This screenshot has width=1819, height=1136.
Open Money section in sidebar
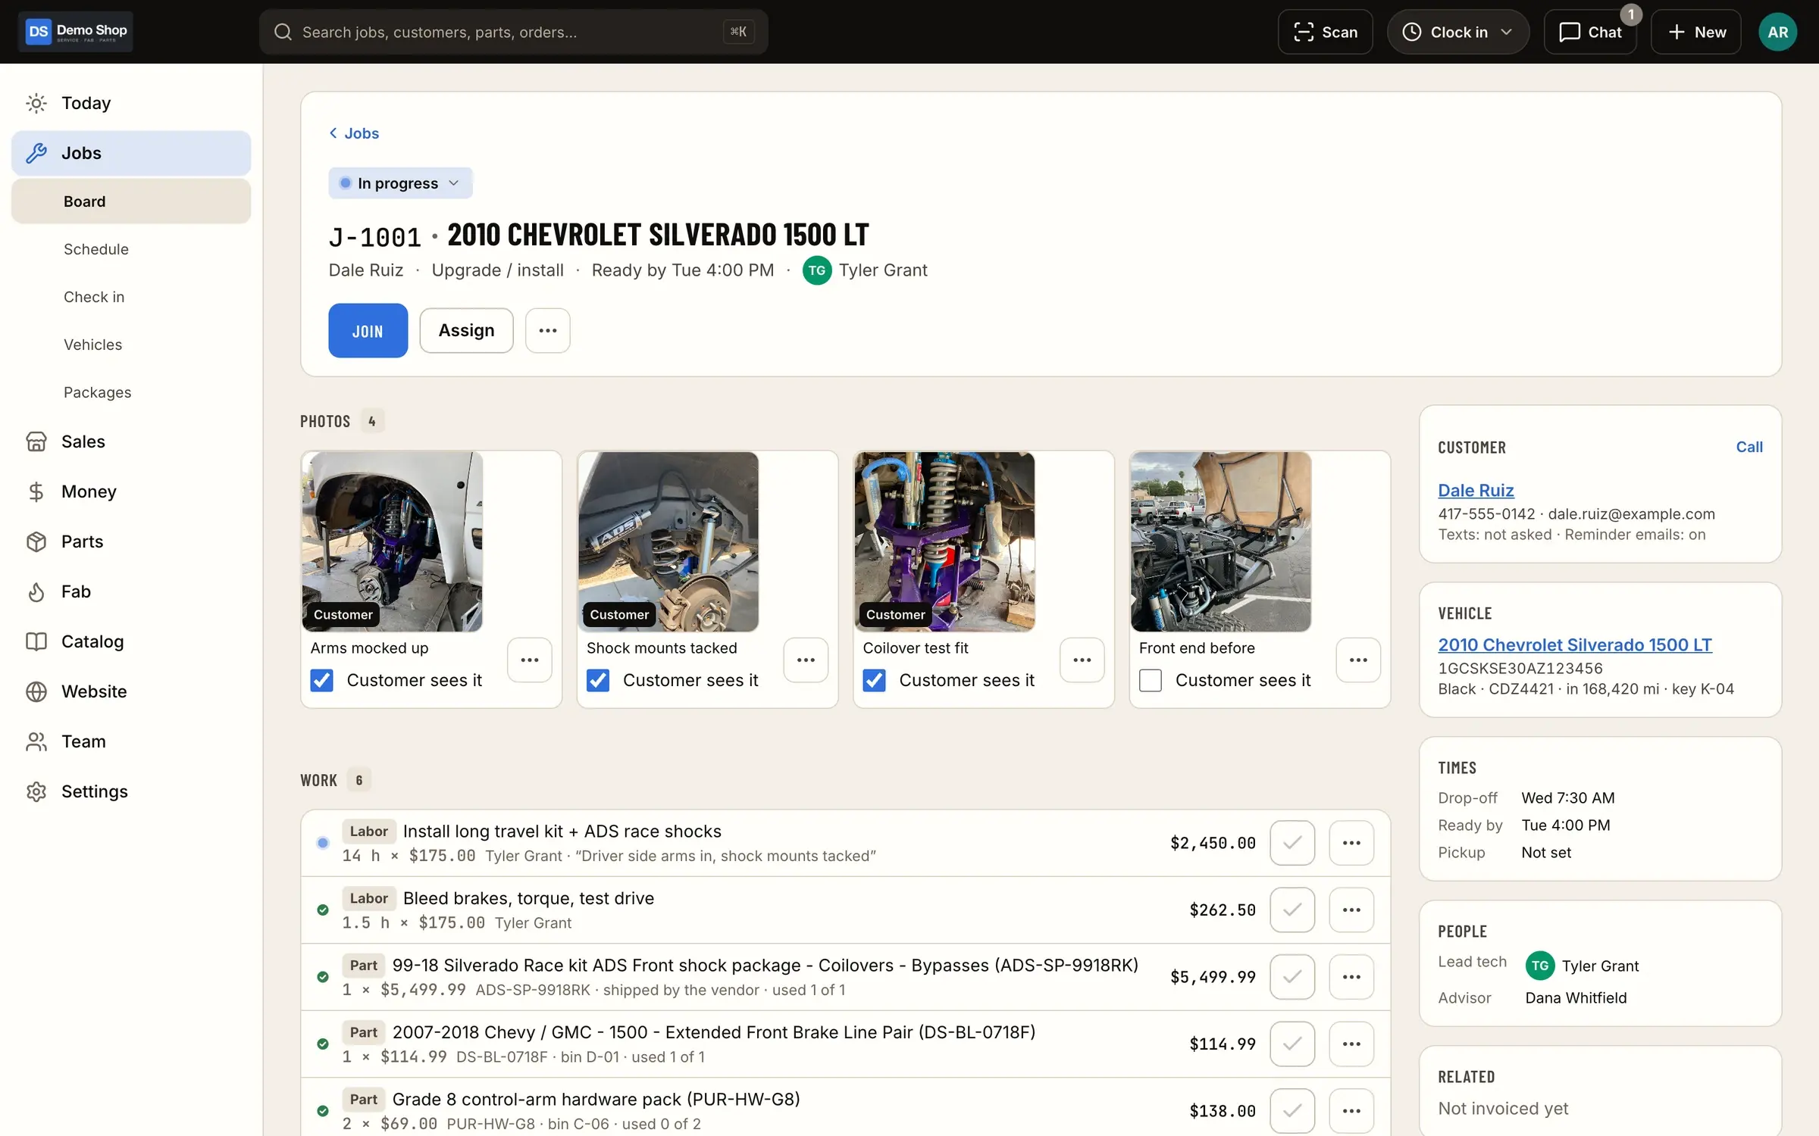(131, 492)
